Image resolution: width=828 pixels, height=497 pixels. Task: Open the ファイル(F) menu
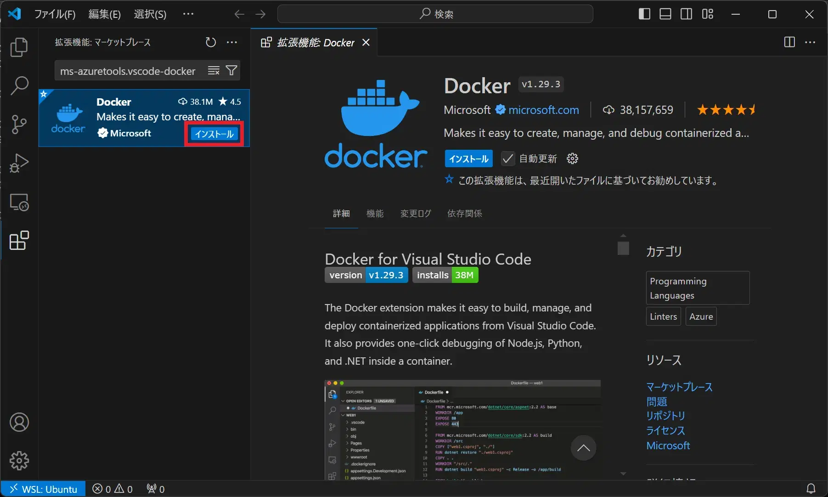point(55,14)
